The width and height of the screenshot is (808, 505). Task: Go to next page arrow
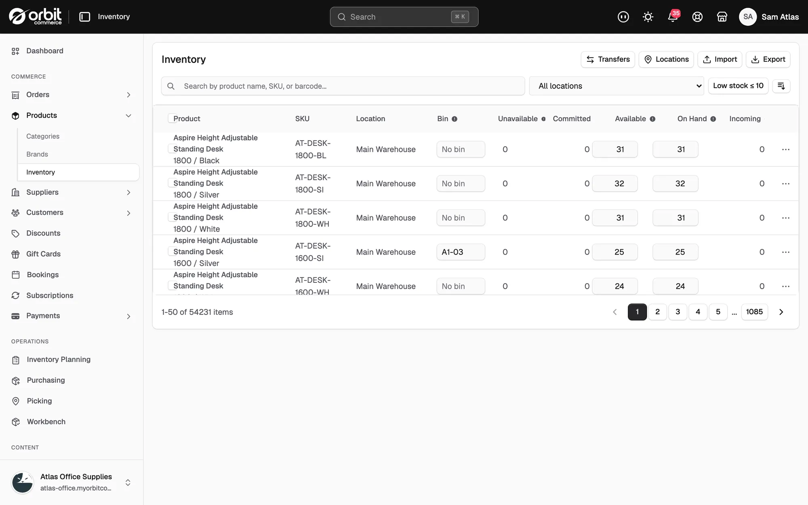tap(781, 312)
